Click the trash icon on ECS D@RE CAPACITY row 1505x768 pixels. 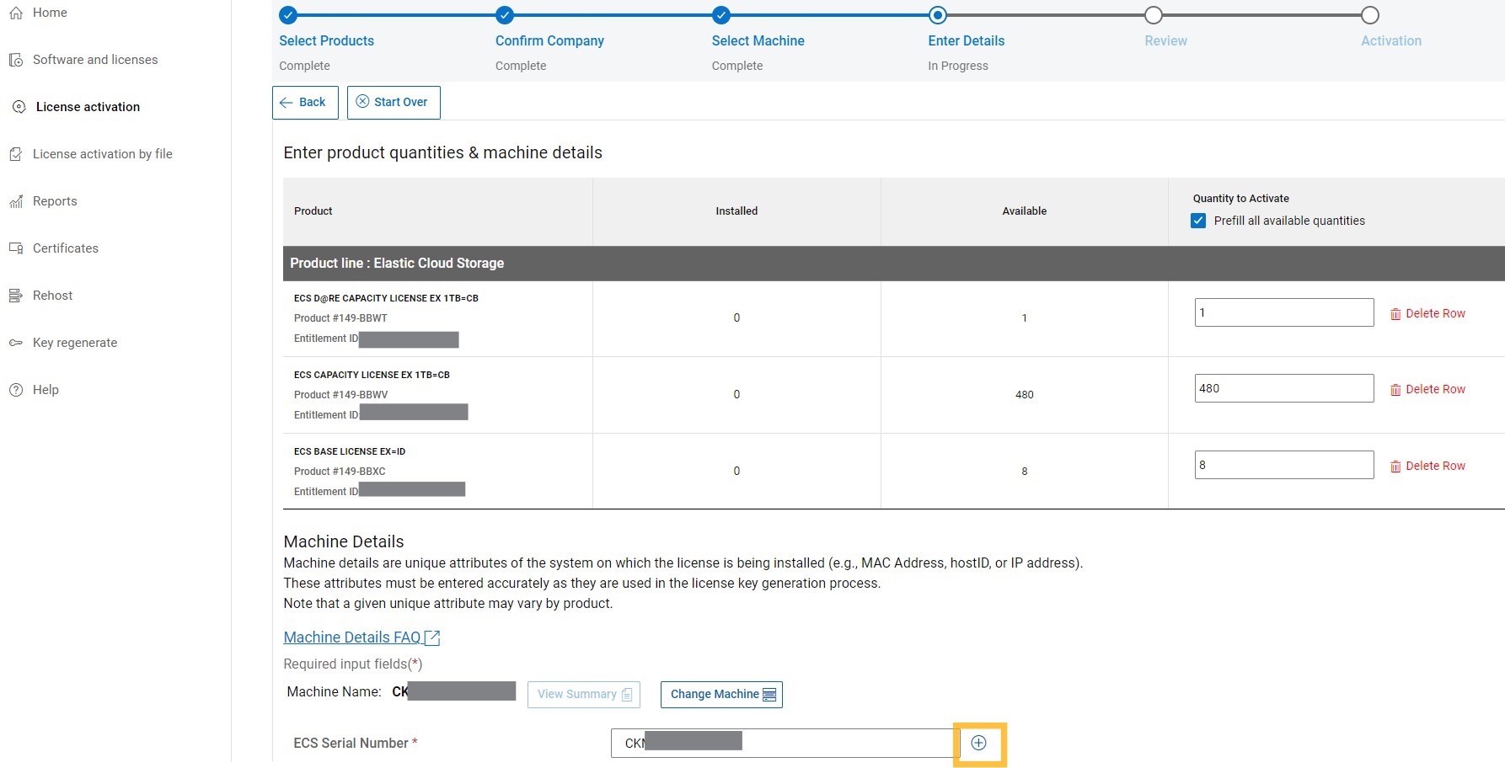(1395, 312)
